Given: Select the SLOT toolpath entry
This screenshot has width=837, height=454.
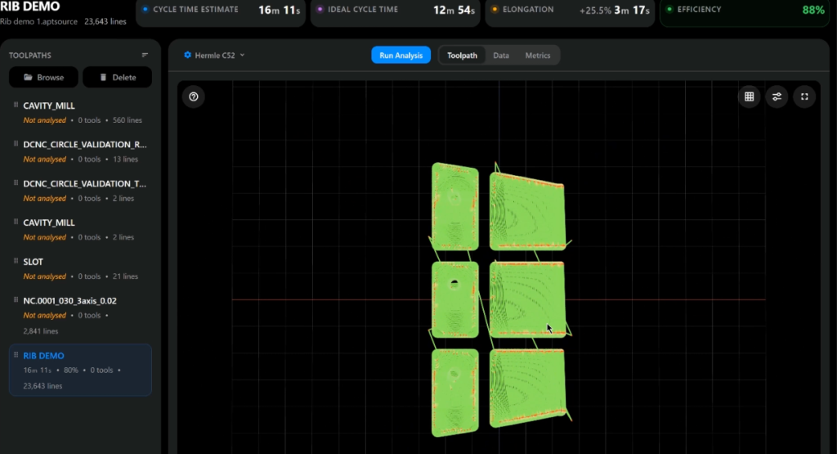Looking at the screenshot, I should (x=80, y=268).
